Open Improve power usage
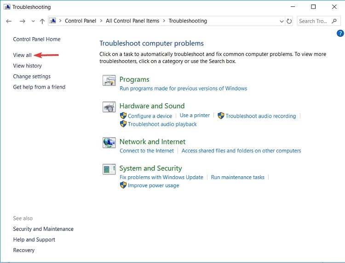This screenshot has width=345, height=263. click(154, 185)
